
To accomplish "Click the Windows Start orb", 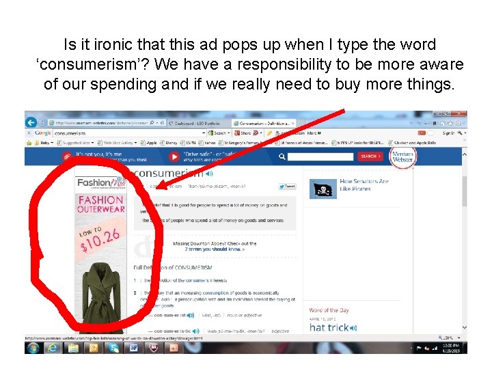I will coord(33,348).
